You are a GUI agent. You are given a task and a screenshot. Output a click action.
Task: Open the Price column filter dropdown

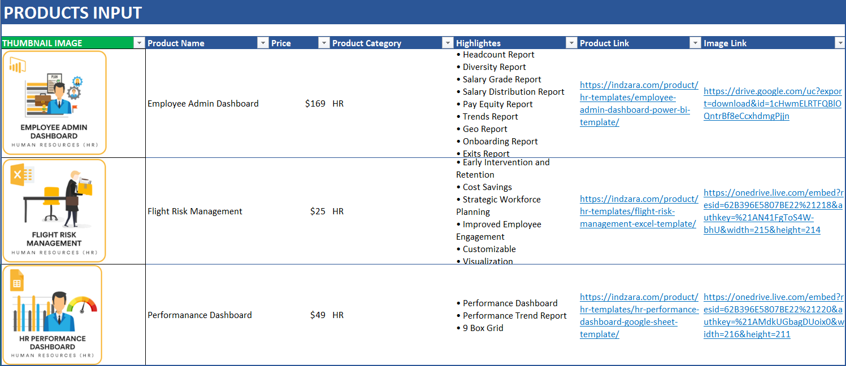click(324, 42)
